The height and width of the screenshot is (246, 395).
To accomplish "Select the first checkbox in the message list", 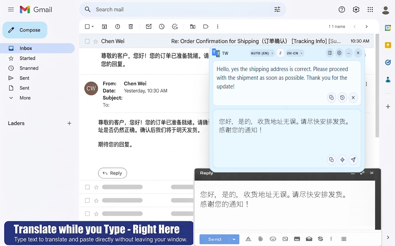I will (87, 187).
